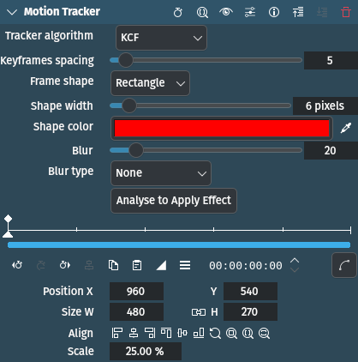Edit the Size W value 480

click(136, 311)
